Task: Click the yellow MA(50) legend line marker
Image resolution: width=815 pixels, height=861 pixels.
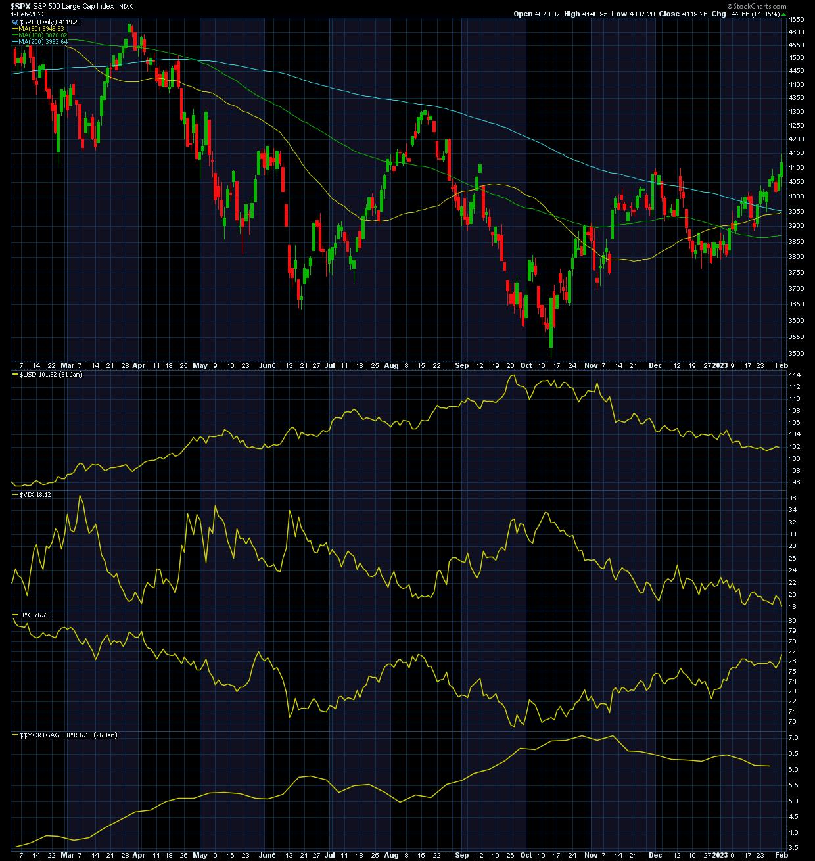Action: [15, 28]
